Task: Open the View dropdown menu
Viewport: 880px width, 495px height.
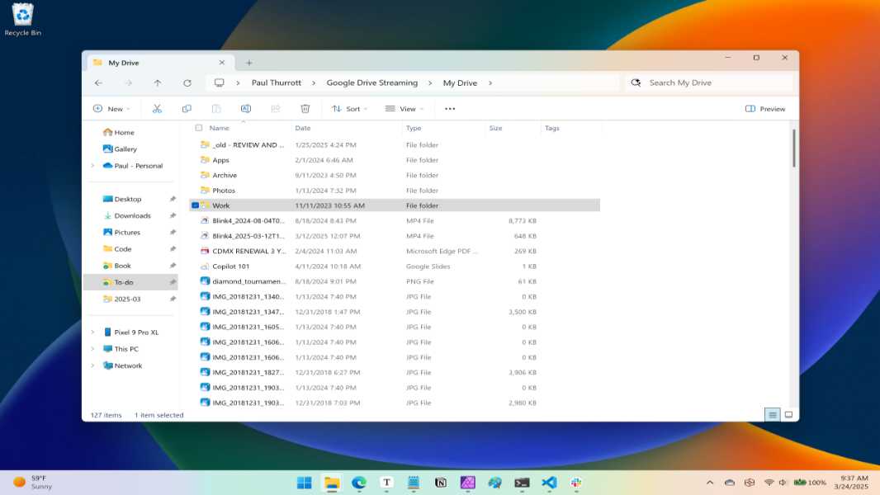Action: point(404,109)
